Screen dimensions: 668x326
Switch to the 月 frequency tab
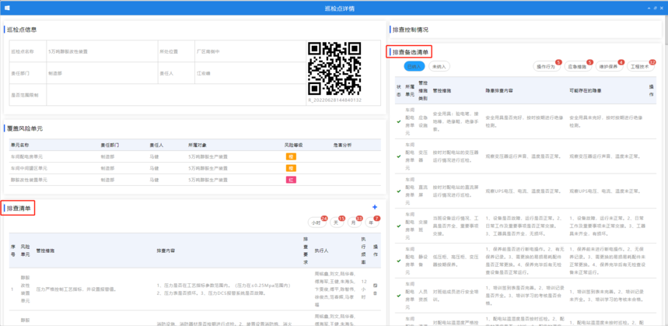(353, 223)
